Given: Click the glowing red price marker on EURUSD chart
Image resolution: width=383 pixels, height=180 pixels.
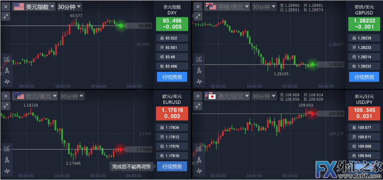Looking at the screenshot, I should (120, 149).
